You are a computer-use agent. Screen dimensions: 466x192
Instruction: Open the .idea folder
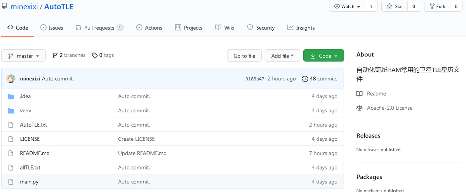pos(25,96)
